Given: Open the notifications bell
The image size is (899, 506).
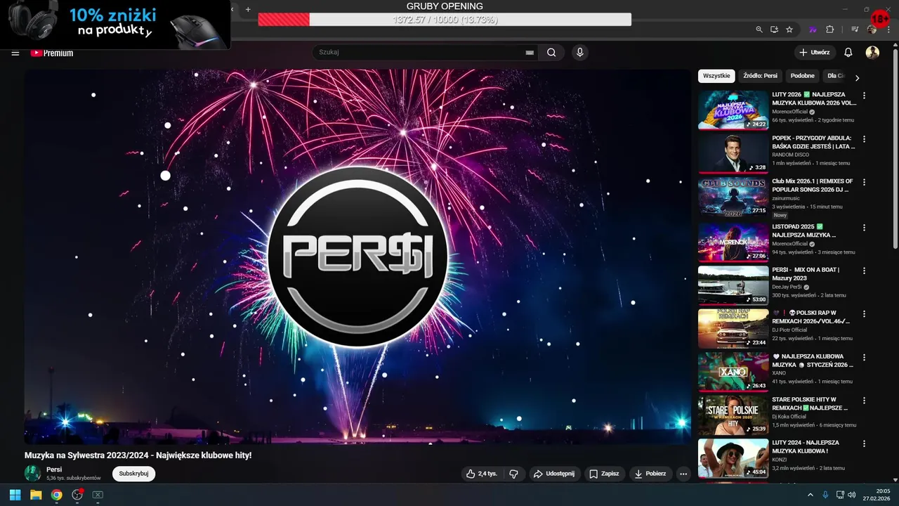Looking at the screenshot, I should tap(848, 53).
